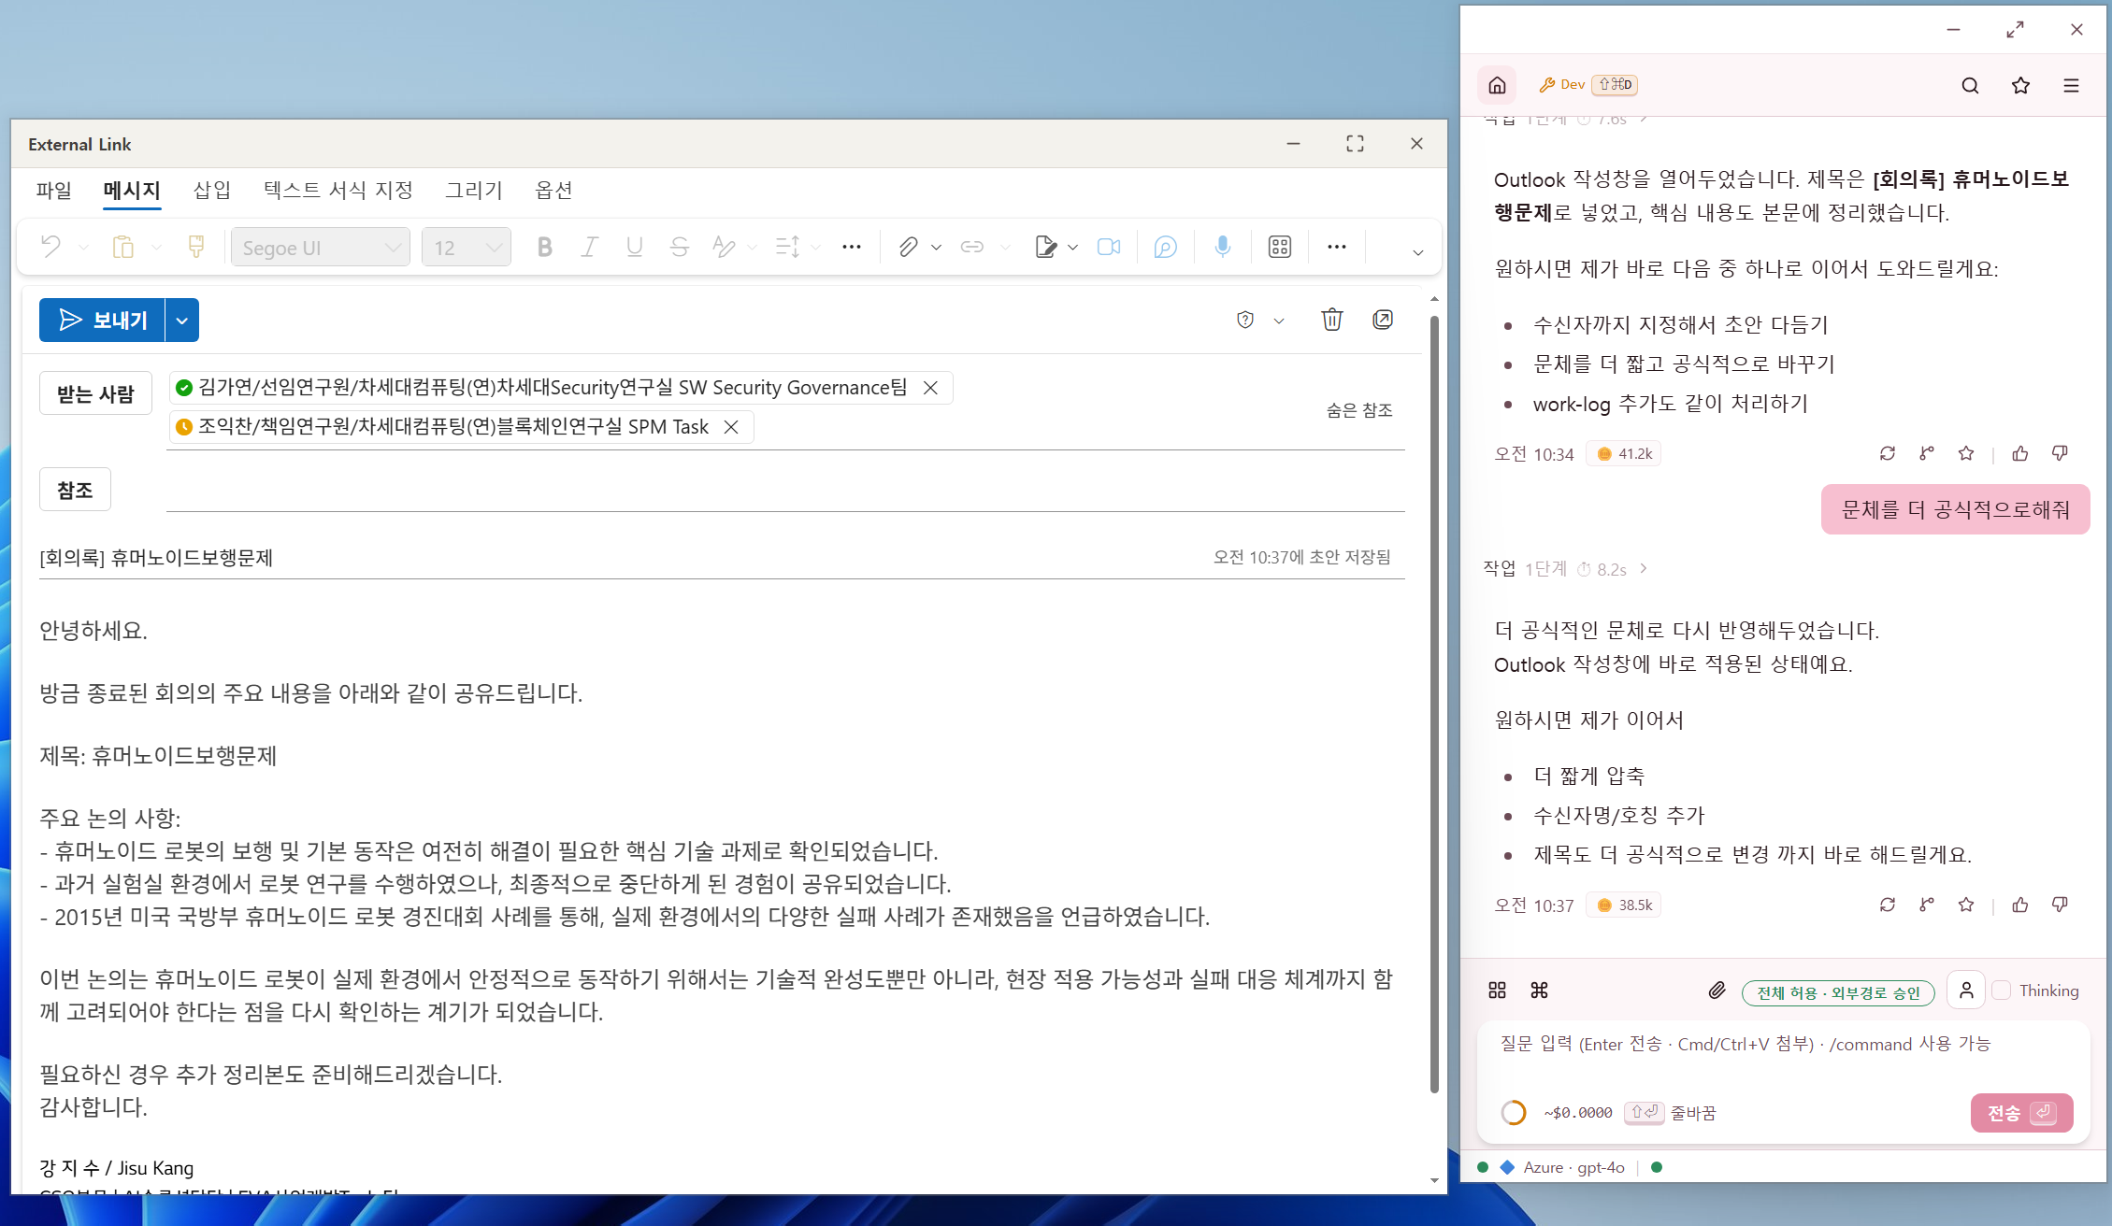The height and width of the screenshot is (1226, 2112).
Task: Click the 숨은 참조 link
Action: [x=1359, y=410]
